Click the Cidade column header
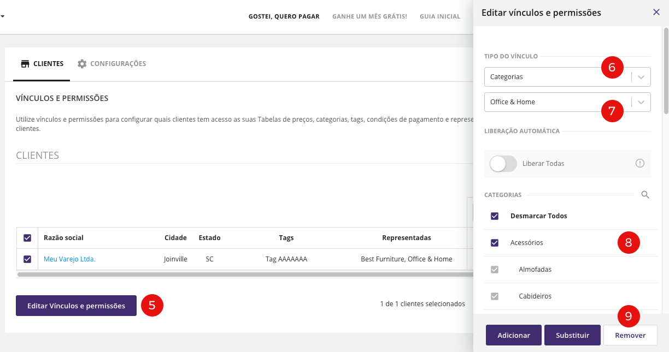The image size is (669, 352). 175,238
